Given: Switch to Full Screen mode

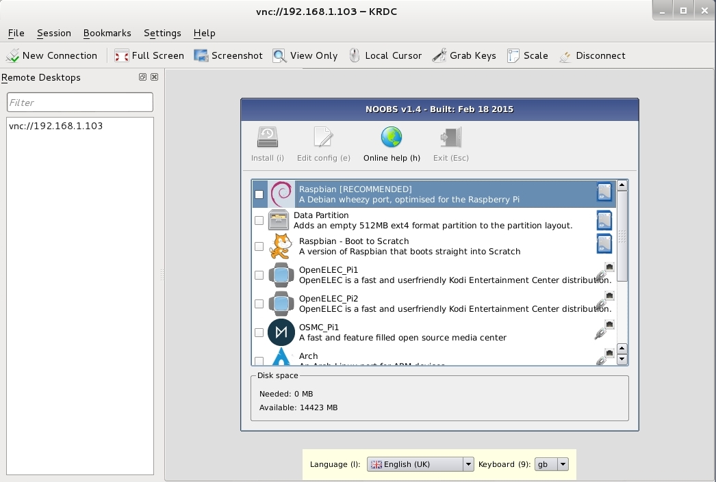Looking at the screenshot, I should point(149,55).
